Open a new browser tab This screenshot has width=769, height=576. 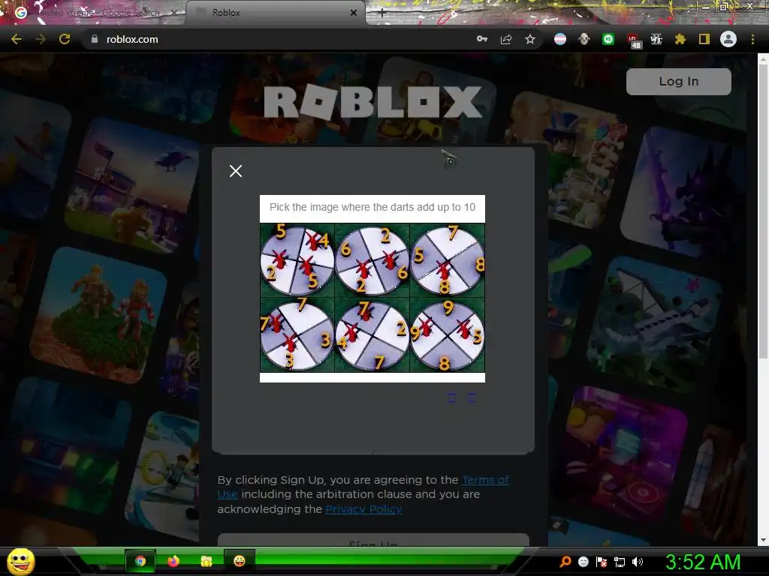tap(382, 13)
